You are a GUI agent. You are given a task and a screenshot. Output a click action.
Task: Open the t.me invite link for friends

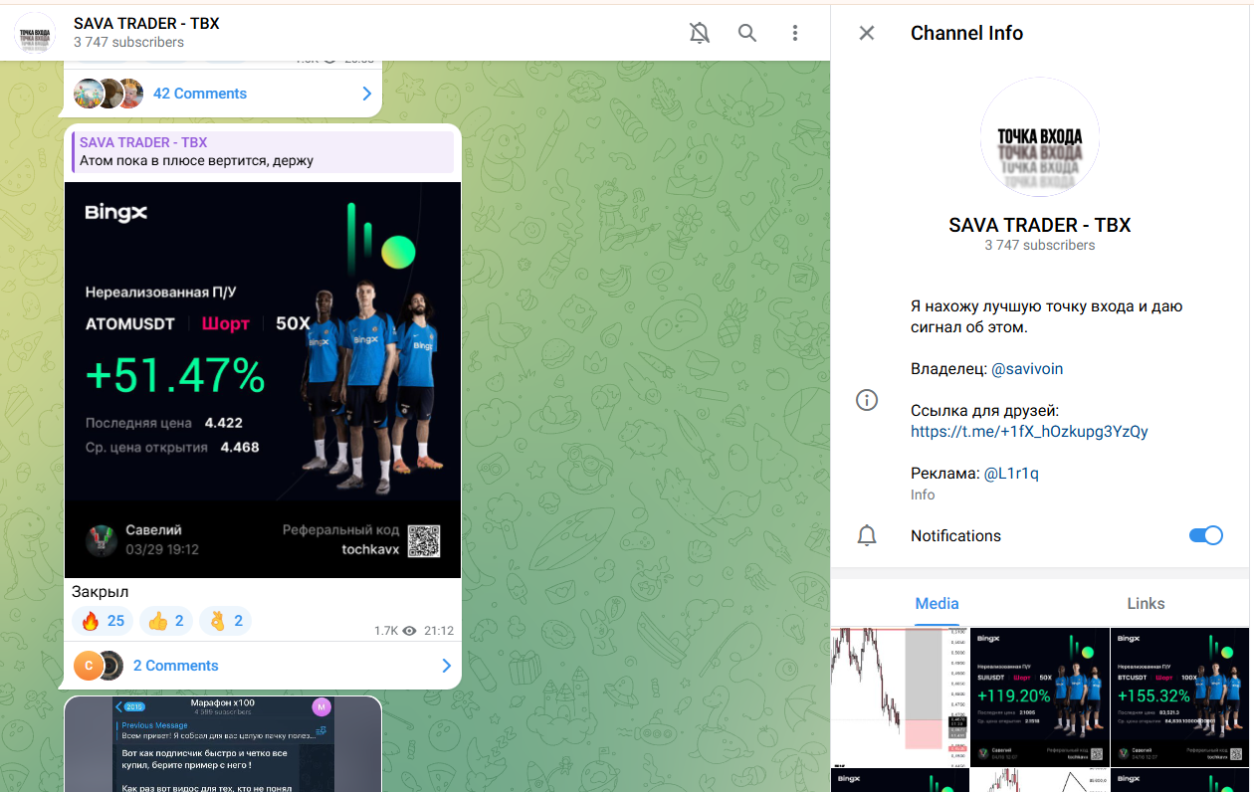[1029, 431]
